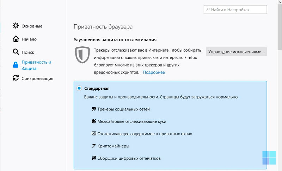Click the sync arrows icon beside Синхронизация

16,78
